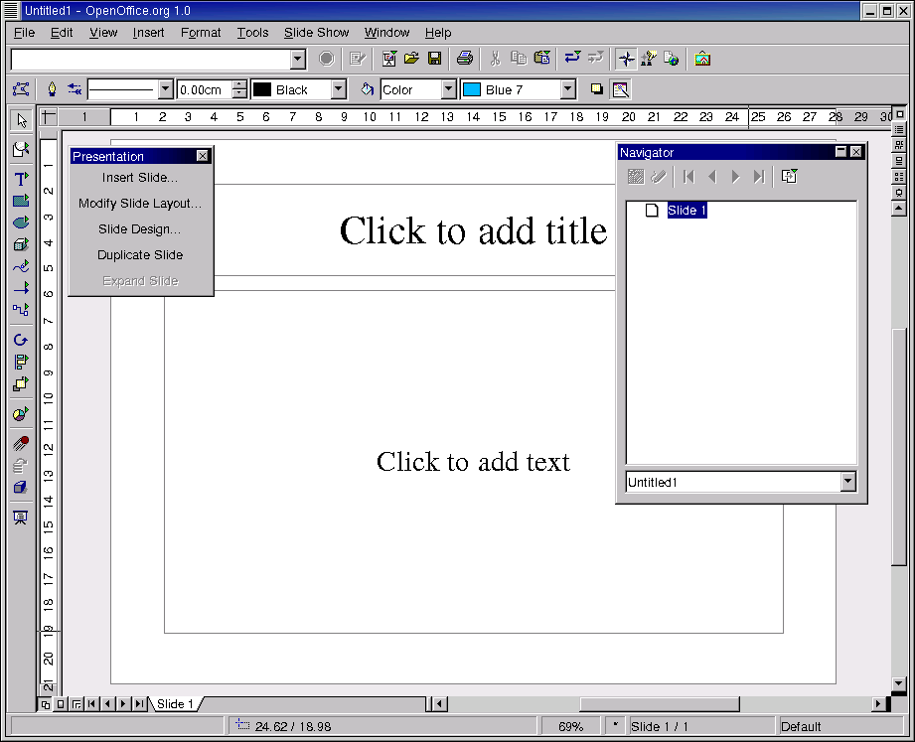Choose the Ellipse drawing tool
The image size is (915, 742).
tap(20, 223)
